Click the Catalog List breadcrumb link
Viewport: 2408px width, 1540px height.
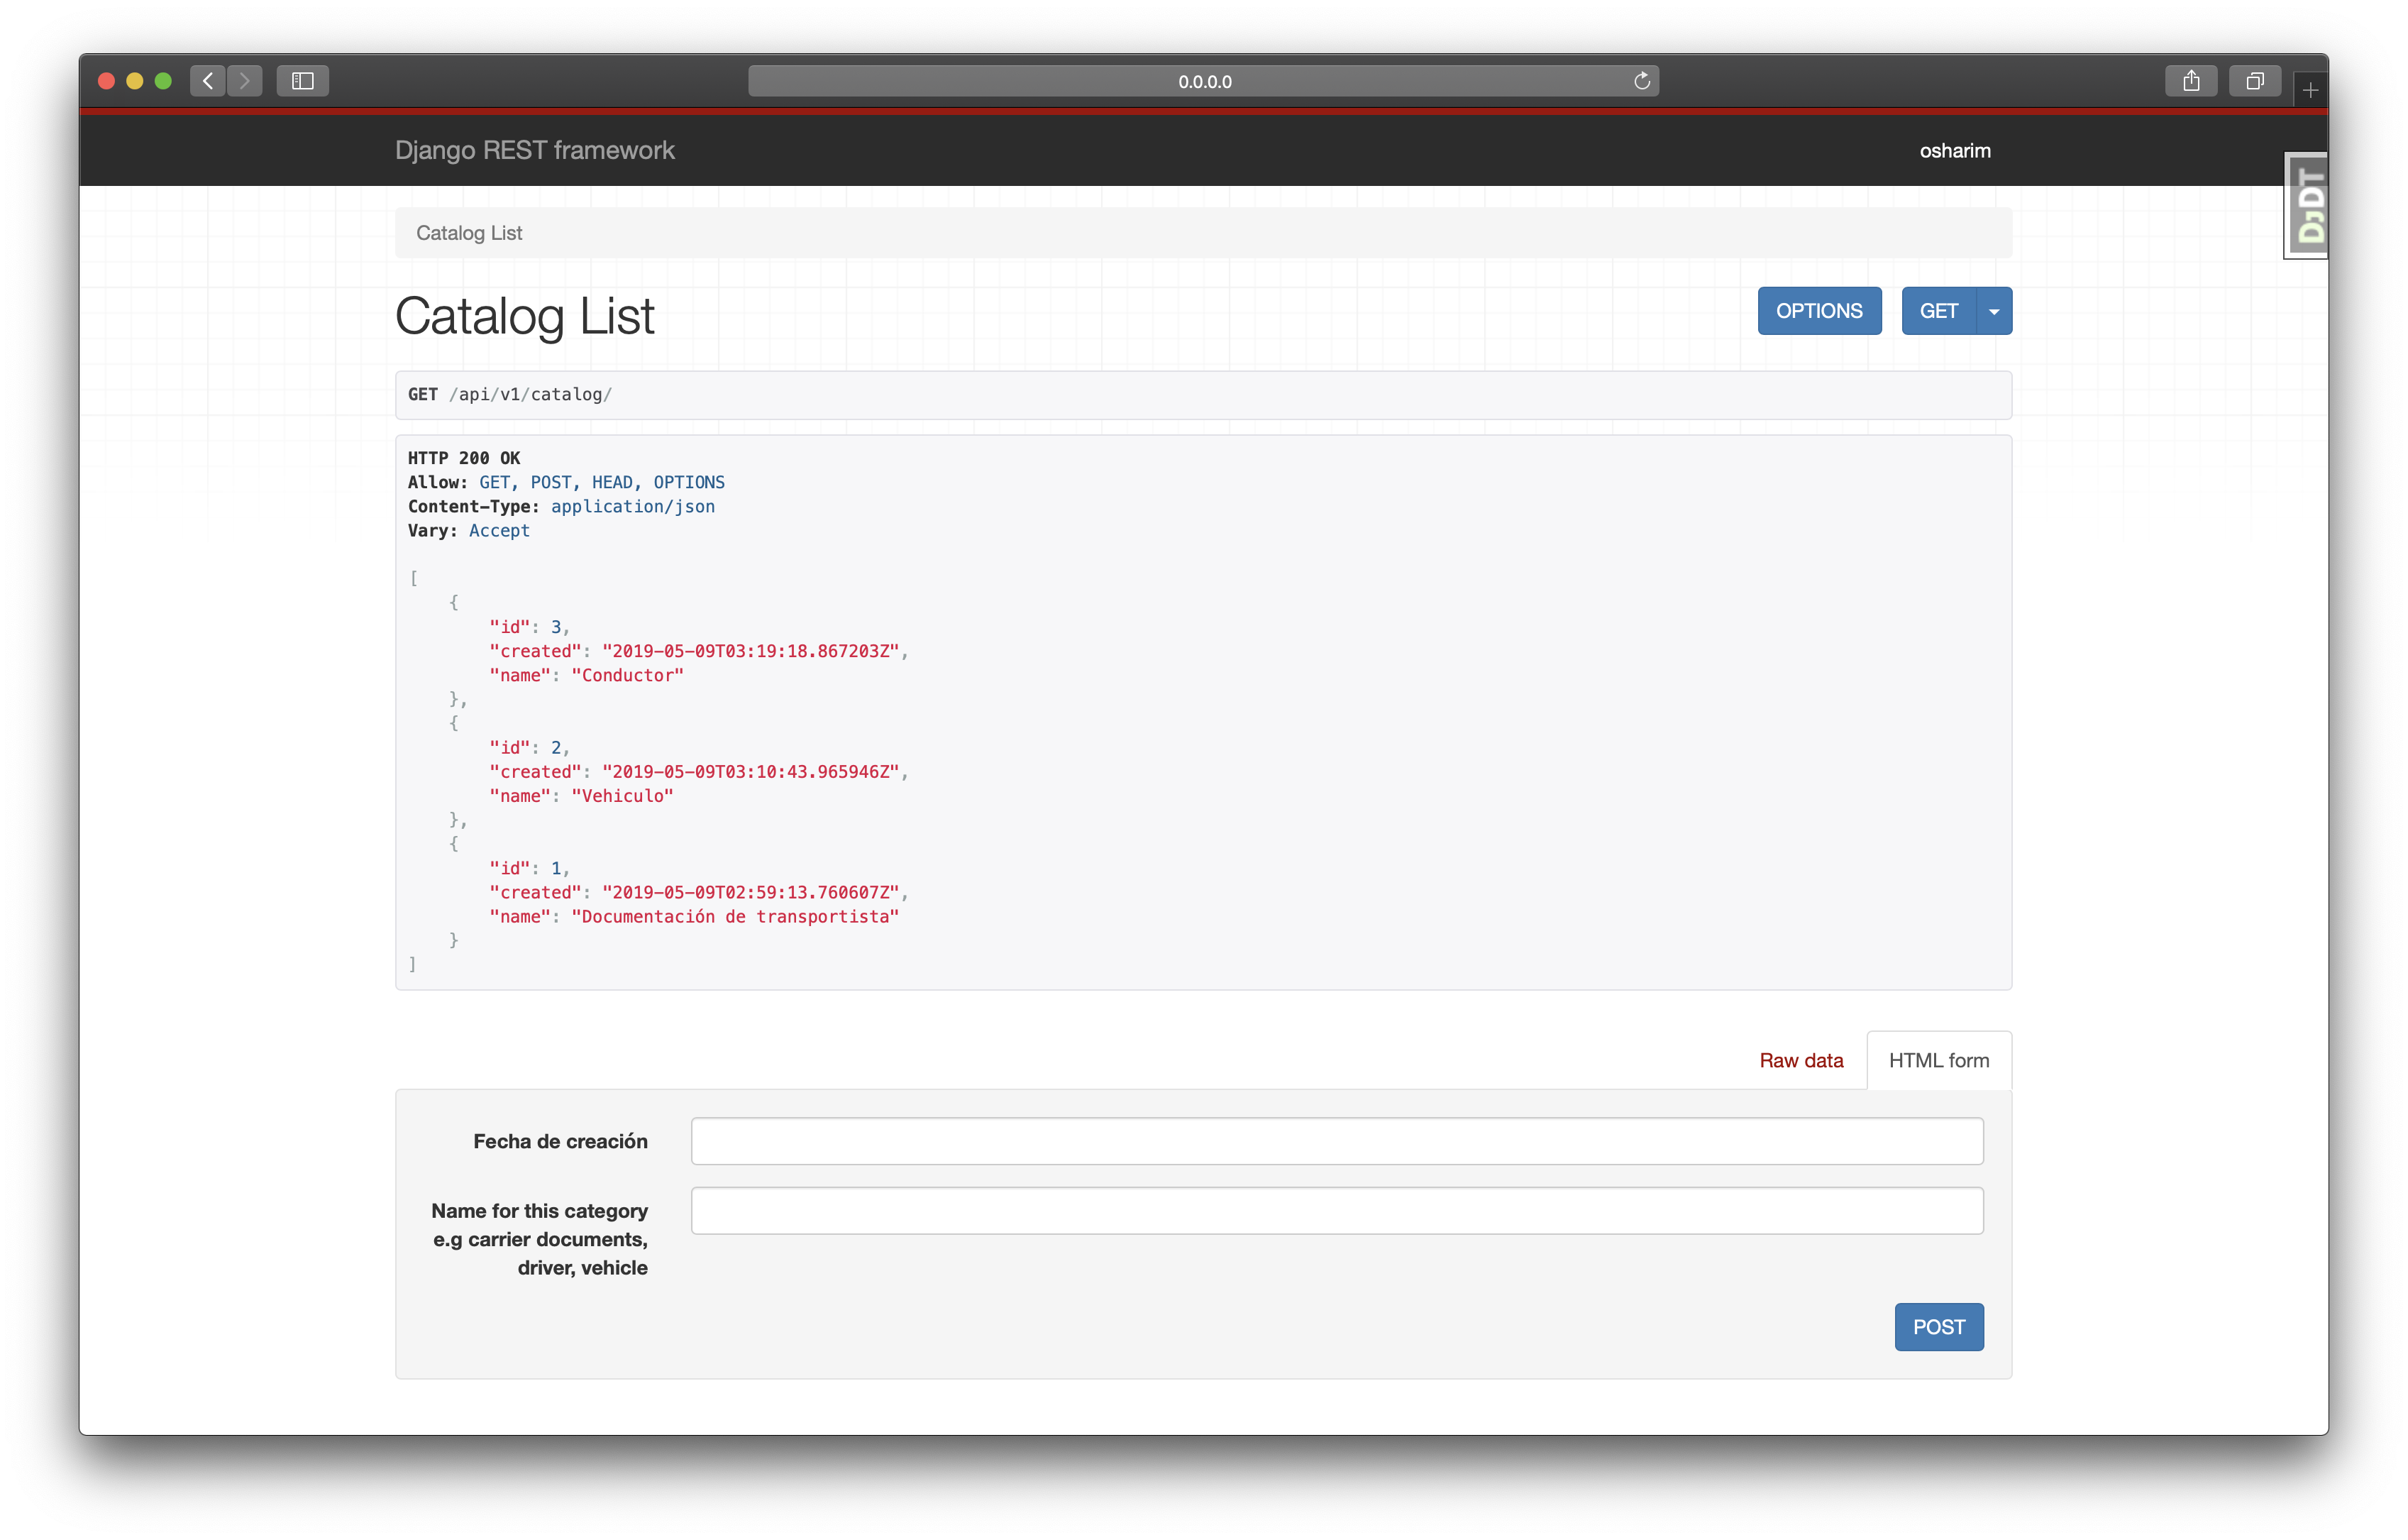(x=469, y=233)
